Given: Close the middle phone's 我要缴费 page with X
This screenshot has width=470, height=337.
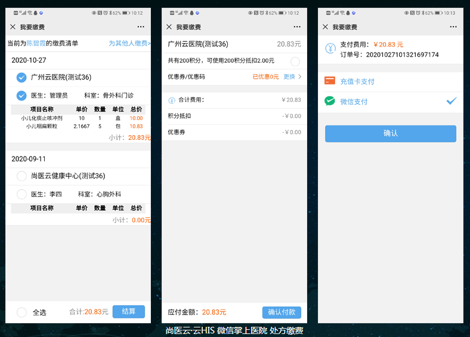Looking at the screenshot, I should [x=169, y=27].
